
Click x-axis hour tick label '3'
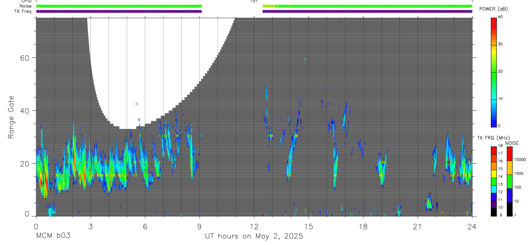pos(90,226)
